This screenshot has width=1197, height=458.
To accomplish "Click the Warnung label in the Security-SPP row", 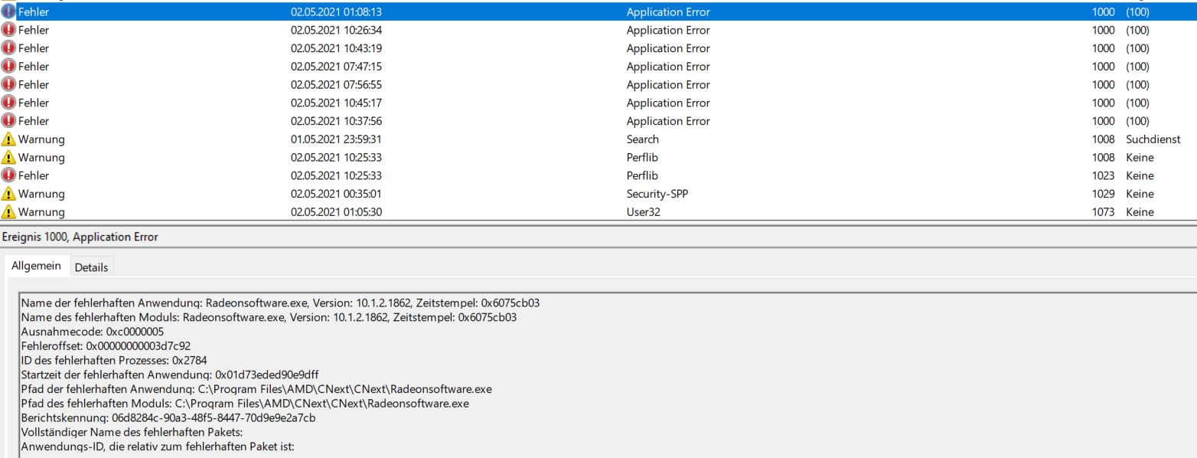I will tap(41, 194).
